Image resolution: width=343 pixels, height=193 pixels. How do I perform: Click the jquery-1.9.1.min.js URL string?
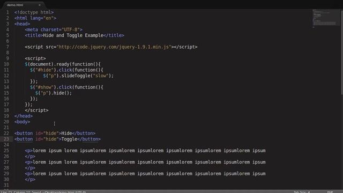(x=114, y=47)
